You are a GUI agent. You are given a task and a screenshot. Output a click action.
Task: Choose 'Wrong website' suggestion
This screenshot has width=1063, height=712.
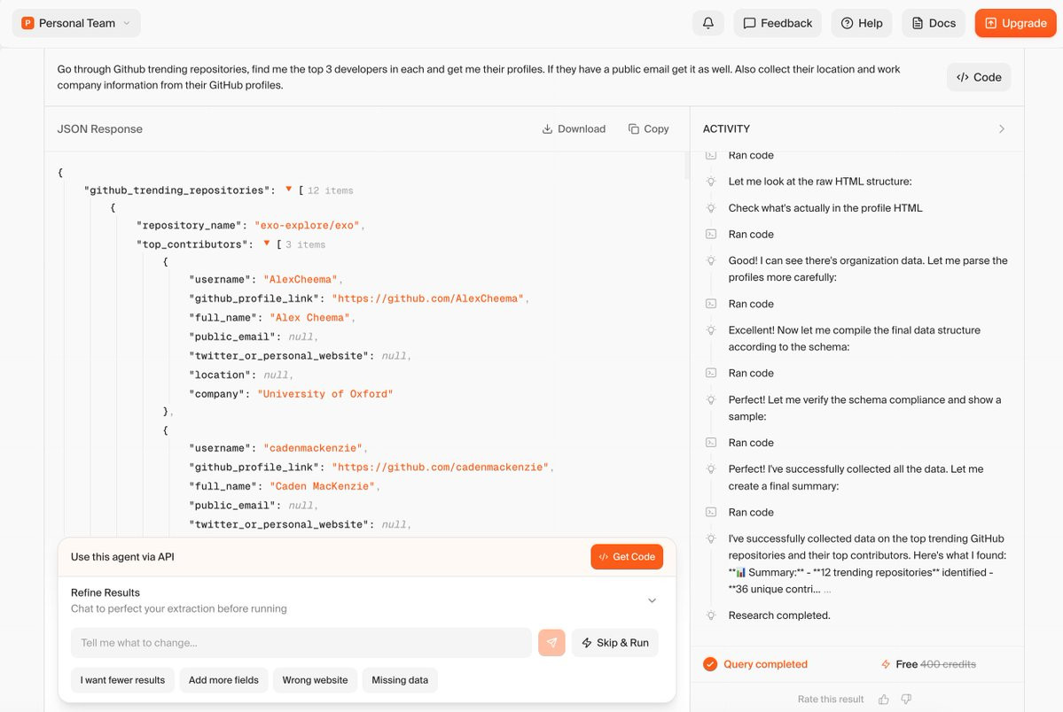pos(316,680)
